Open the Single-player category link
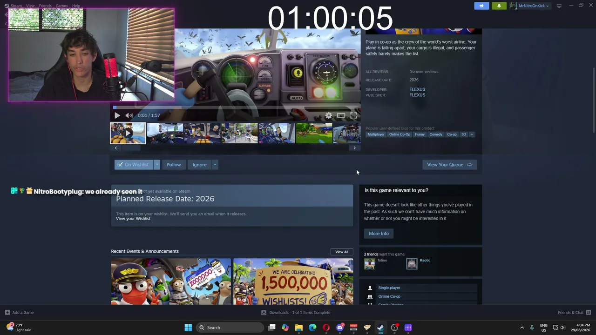596x335 pixels. (x=389, y=288)
